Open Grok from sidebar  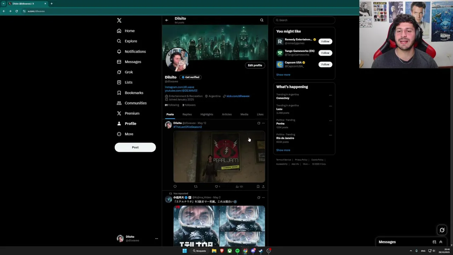tap(125, 72)
